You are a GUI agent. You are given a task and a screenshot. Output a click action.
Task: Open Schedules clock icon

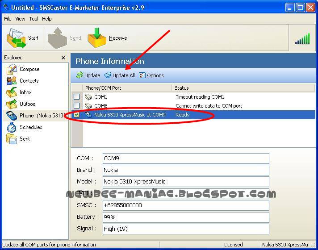point(12,127)
